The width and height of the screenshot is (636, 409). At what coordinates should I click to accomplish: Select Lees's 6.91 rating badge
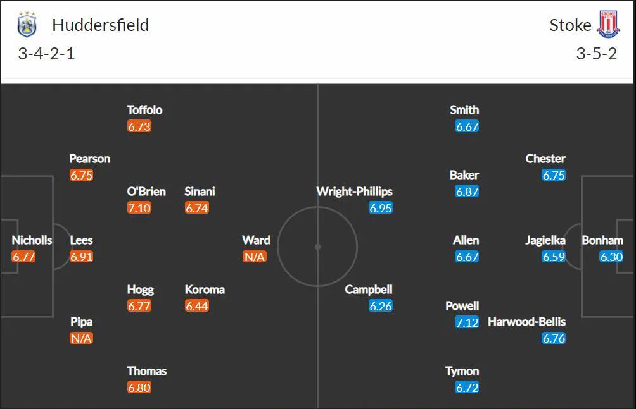tap(81, 257)
